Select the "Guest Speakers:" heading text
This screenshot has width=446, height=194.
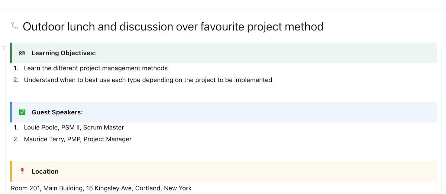point(57,112)
